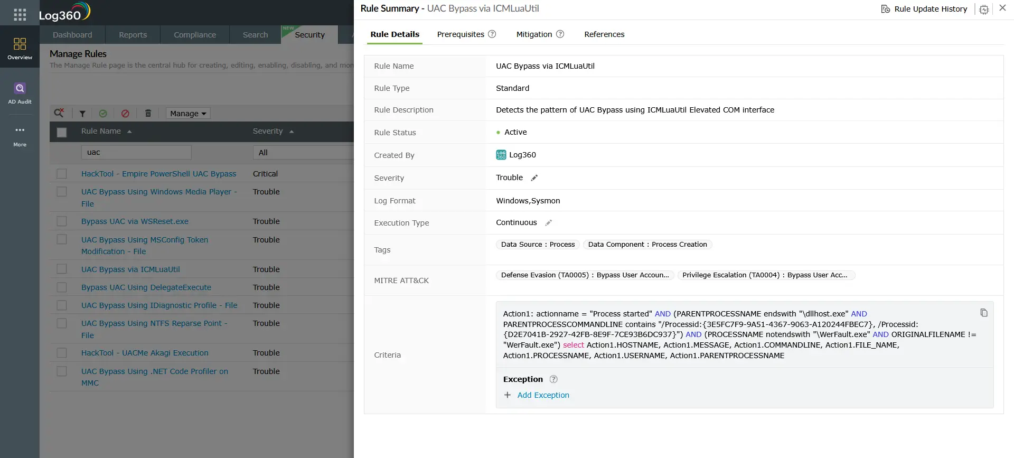The image size is (1014, 458).
Task: Check UAC Bypass via ICMLuaUtil row
Action: (62, 269)
